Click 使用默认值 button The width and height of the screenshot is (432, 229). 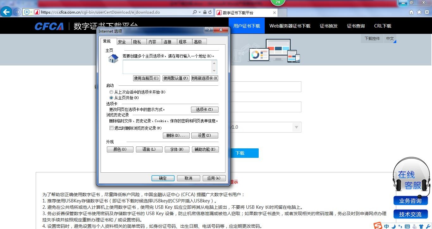176,78
